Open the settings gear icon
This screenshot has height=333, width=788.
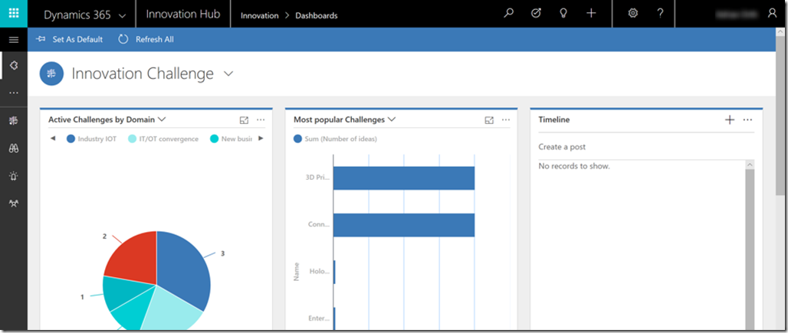(x=633, y=14)
